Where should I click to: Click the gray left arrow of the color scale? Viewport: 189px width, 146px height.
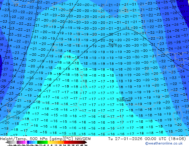[x=7, y=142]
